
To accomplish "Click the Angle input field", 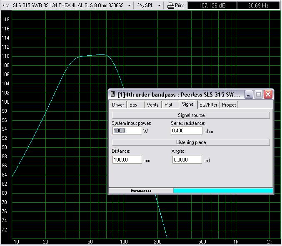I will (x=187, y=159).
